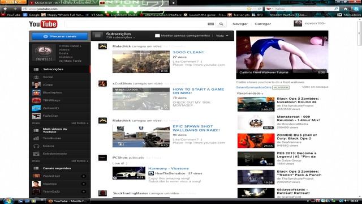Click the system tray volume icon
This screenshot has height=204, width=362.
coord(346,201)
